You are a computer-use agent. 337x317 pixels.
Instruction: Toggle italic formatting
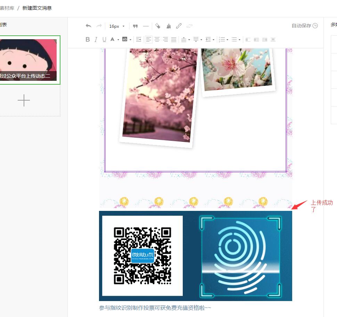tap(96, 40)
